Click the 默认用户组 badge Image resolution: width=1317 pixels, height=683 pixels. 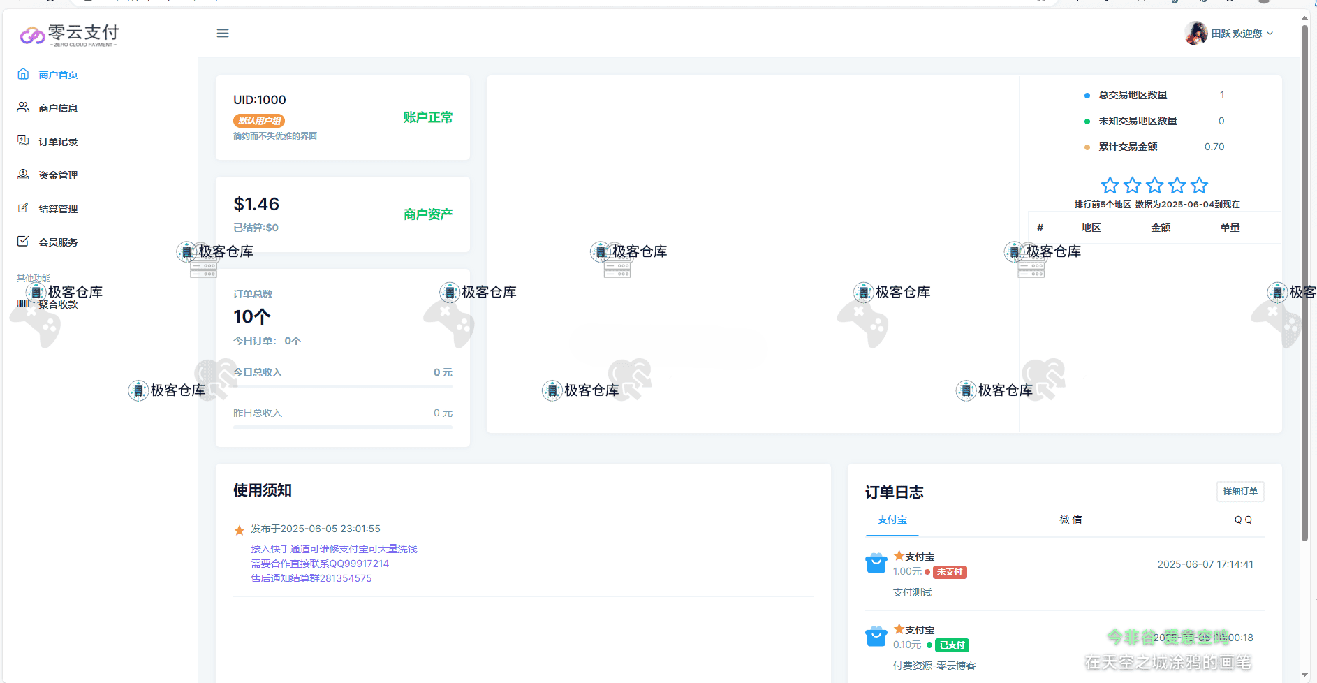click(259, 121)
